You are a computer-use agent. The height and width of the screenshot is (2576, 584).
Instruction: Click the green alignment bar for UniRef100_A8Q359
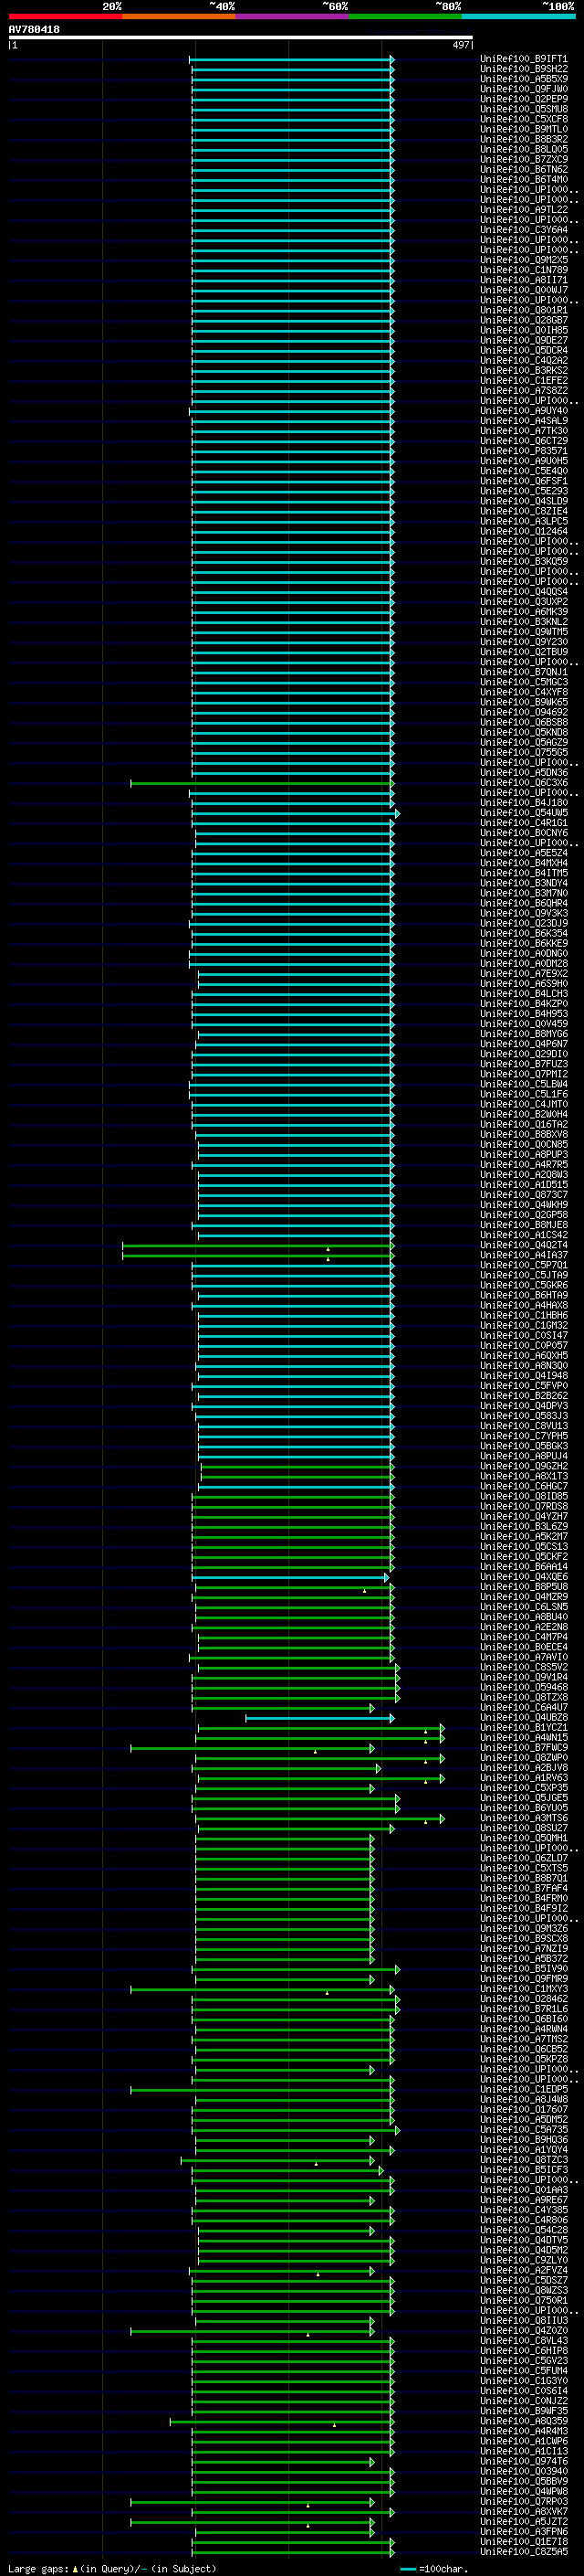pyautogui.click(x=282, y=2421)
